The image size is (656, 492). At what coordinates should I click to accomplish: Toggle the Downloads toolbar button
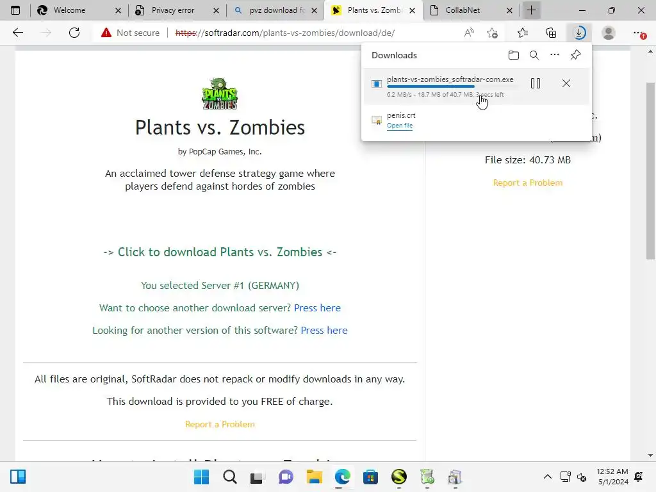click(579, 33)
